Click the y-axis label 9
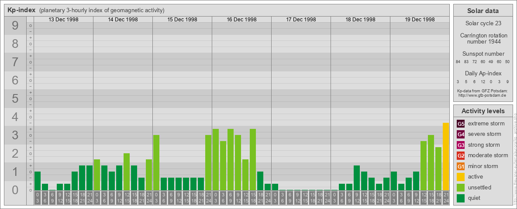 point(15,26)
